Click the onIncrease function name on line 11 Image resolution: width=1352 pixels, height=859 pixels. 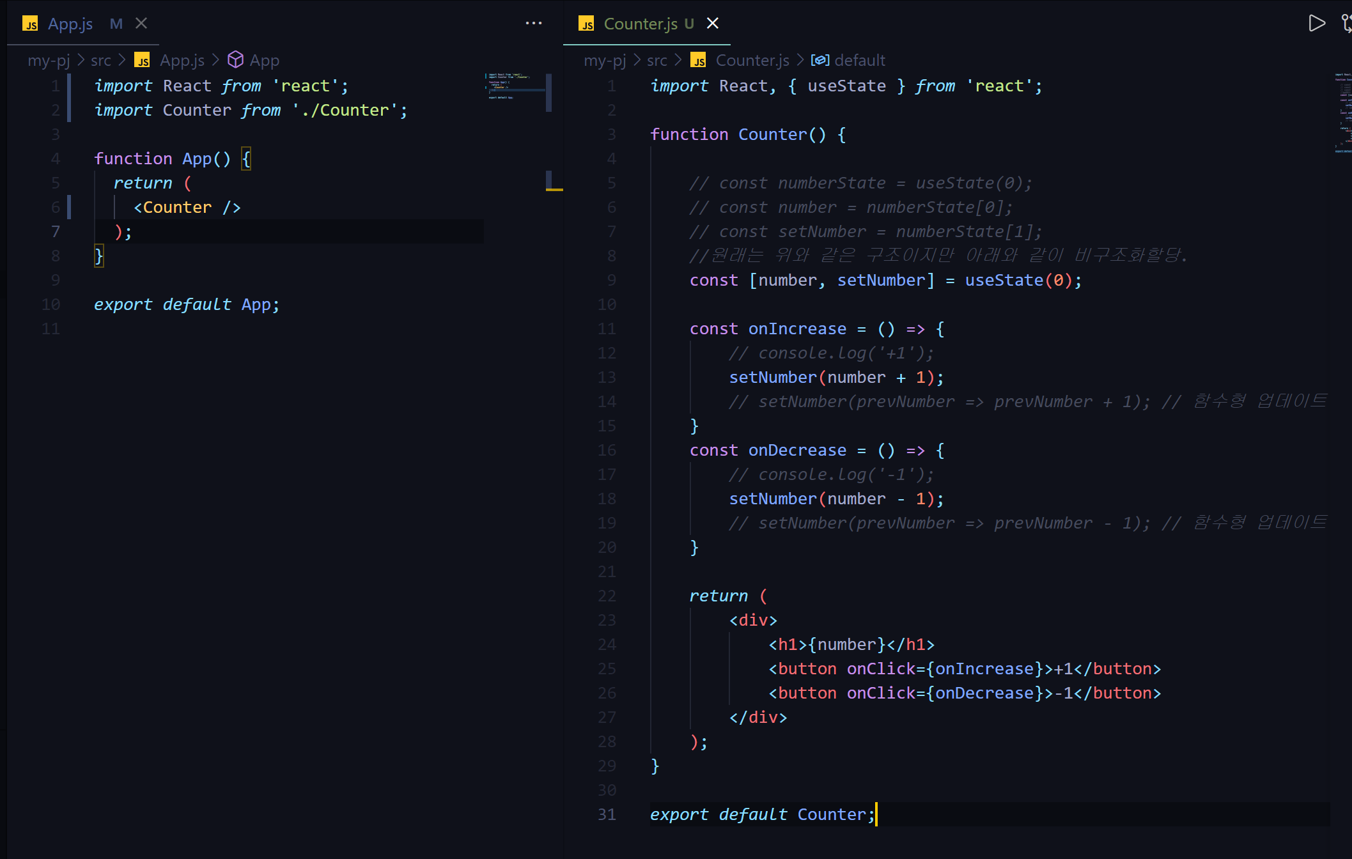(796, 329)
